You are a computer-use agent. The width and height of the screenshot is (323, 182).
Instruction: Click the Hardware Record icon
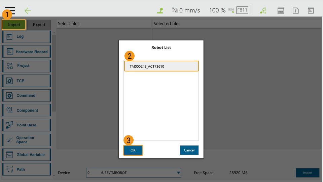(x=10, y=51)
